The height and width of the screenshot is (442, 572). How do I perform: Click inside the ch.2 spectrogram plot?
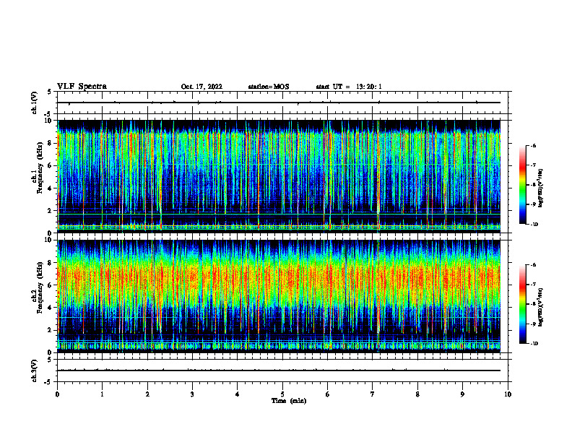pyautogui.click(x=278, y=296)
